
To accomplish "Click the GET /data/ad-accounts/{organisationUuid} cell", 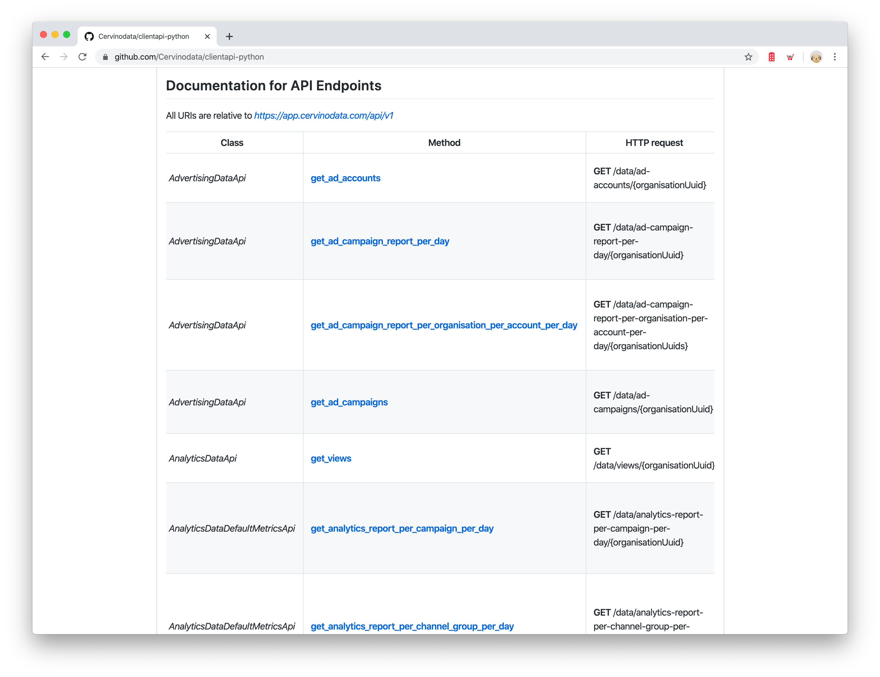I will tap(649, 178).
